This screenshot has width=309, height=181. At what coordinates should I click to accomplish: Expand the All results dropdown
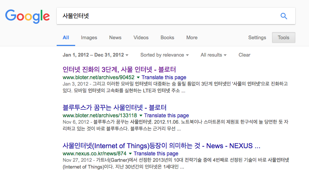tap(213, 55)
